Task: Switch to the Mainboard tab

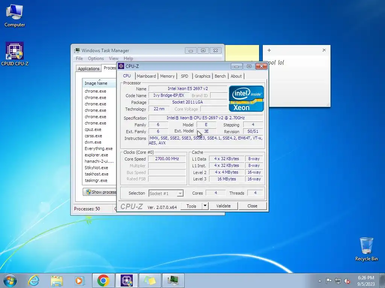Action: pos(146,76)
